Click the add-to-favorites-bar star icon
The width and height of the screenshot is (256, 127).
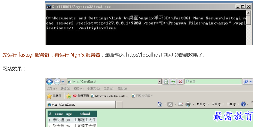68,96
